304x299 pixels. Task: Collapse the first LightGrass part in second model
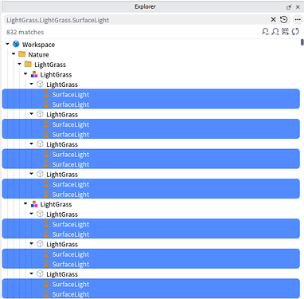(32, 214)
